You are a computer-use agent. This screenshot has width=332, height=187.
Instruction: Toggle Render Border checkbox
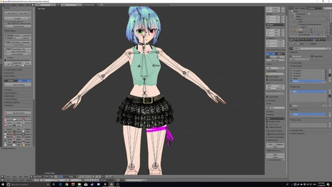point(267,97)
